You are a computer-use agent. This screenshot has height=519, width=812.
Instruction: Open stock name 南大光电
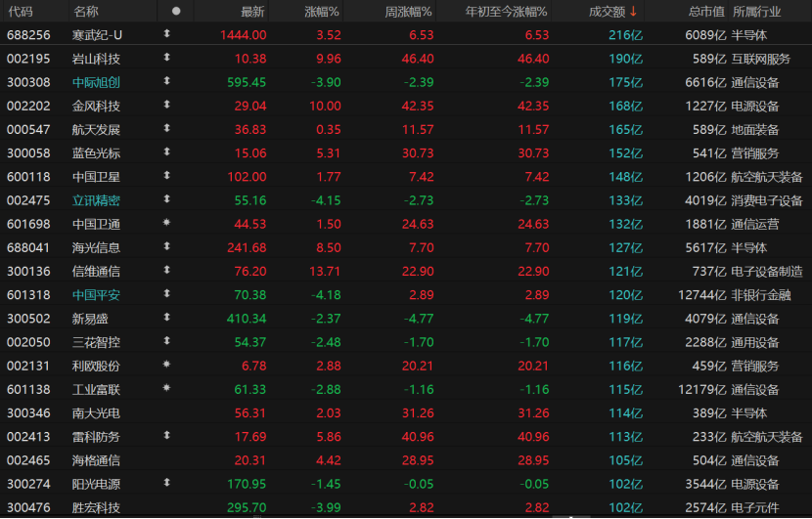[96, 413]
